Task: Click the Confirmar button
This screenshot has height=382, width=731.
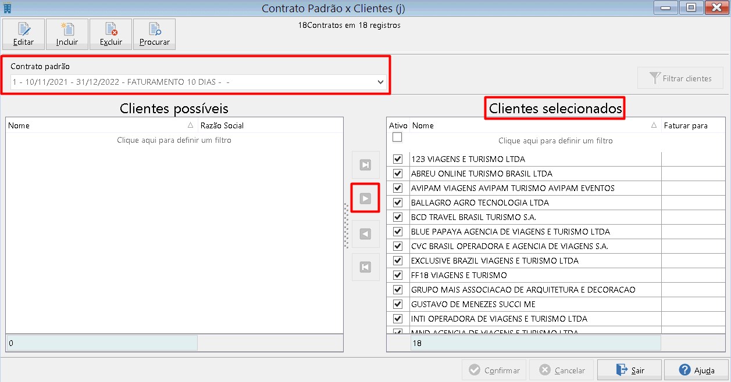Action: click(494, 370)
